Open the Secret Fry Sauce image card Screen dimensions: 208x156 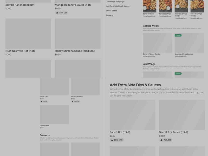coord(182,115)
